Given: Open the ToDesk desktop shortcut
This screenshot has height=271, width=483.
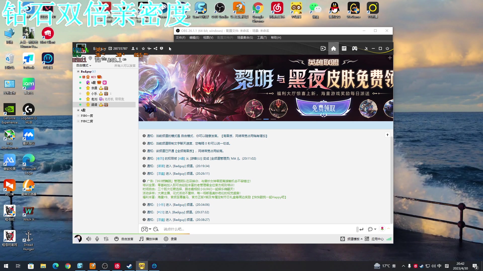Looking at the screenshot, I should pos(29,61).
